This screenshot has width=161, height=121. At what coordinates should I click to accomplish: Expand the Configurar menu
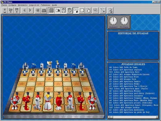pos(12,5)
